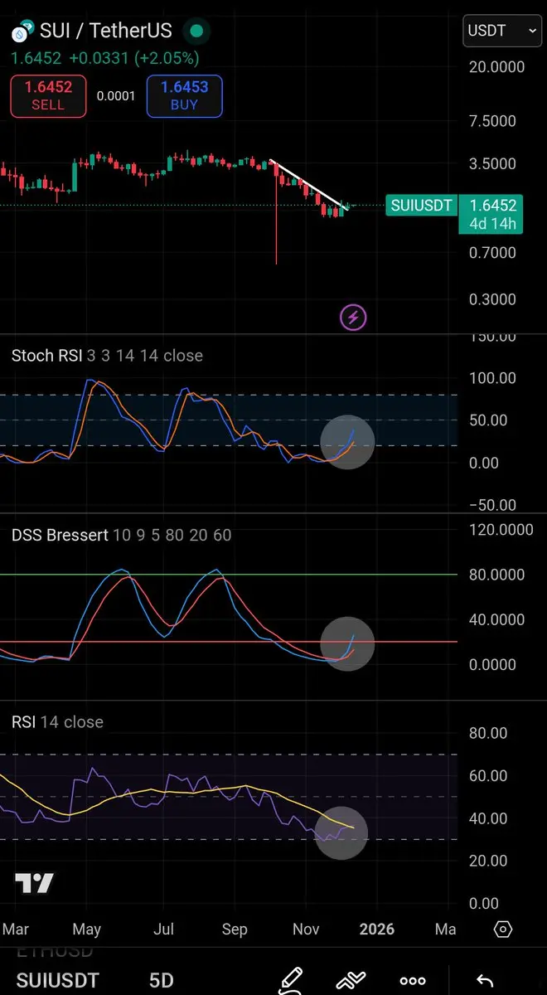Tap the SUI coin logo icon
This screenshot has height=995, width=547.
(x=22, y=32)
